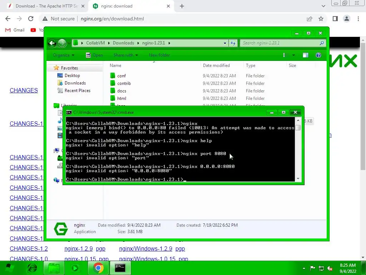Select the conf folder
This screenshot has height=275, width=366.
coord(122,76)
